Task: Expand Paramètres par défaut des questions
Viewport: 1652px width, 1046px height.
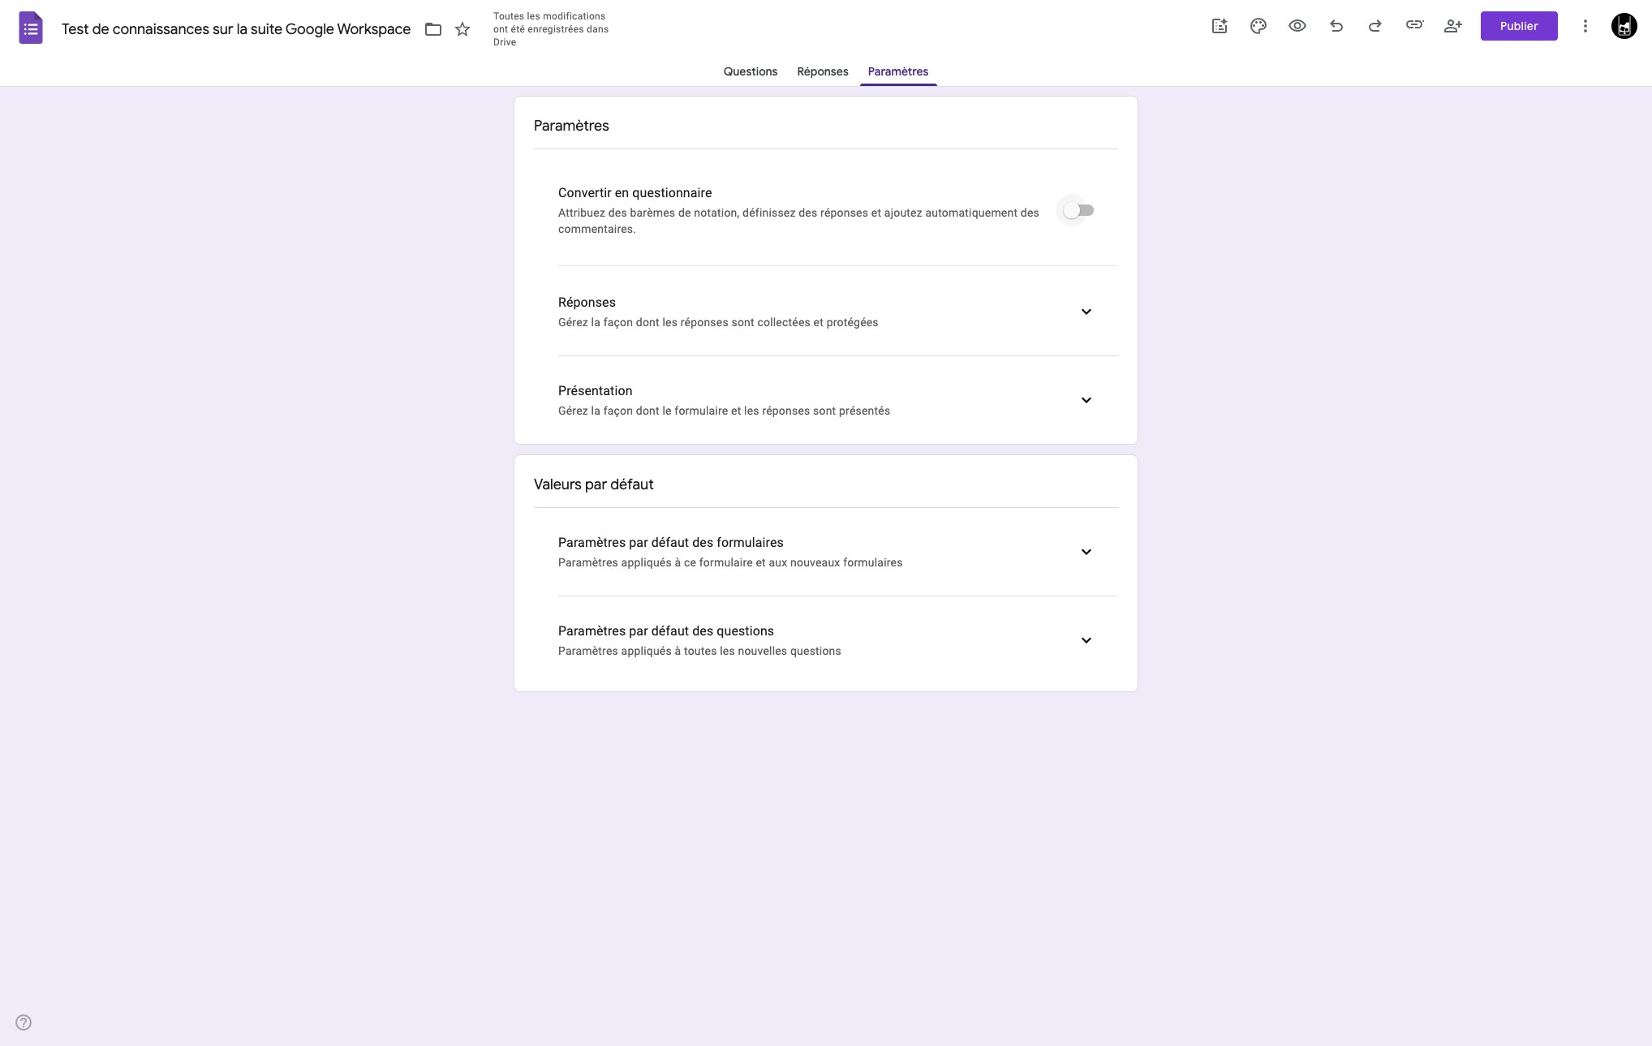Action: 1086,640
